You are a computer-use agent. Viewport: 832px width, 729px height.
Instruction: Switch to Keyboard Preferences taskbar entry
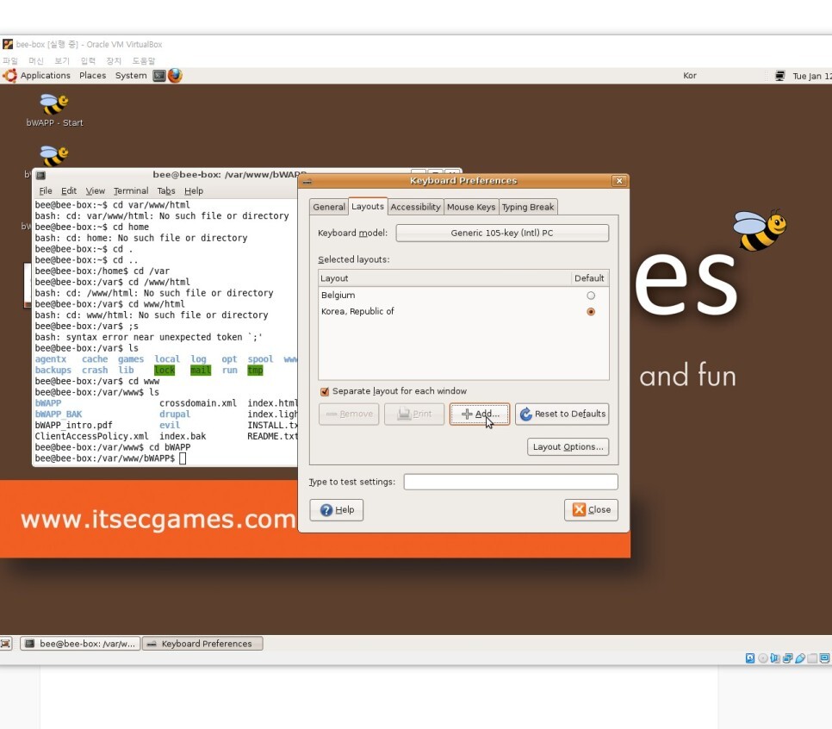(x=202, y=644)
